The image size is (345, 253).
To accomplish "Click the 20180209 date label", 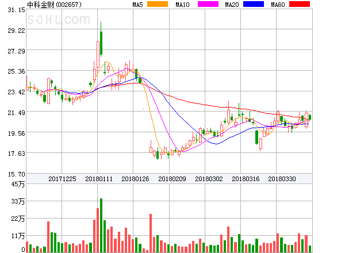I will (x=172, y=179).
